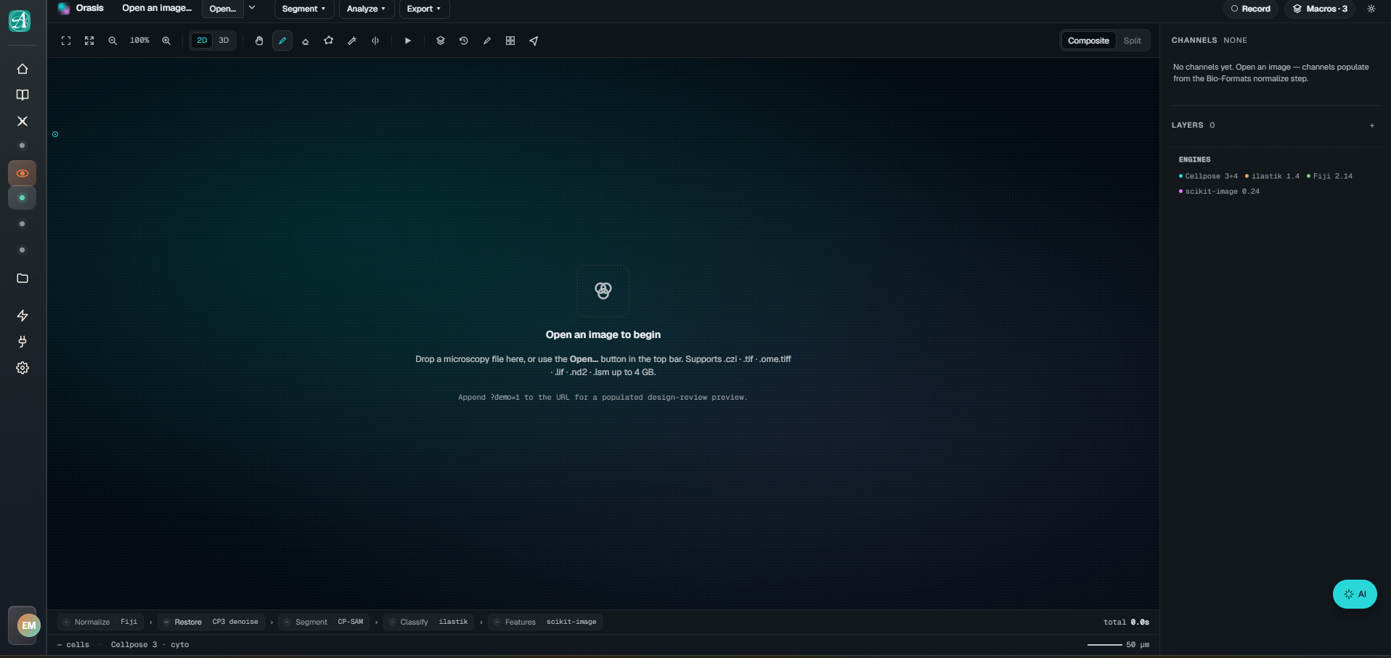Viewport: 1391px width, 658px height.
Task: Click the paper-plane send icon
Action: click(534, 41)
